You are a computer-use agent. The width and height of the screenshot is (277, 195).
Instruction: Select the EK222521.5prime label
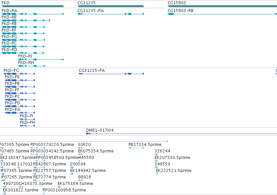(x=173, y=171)
